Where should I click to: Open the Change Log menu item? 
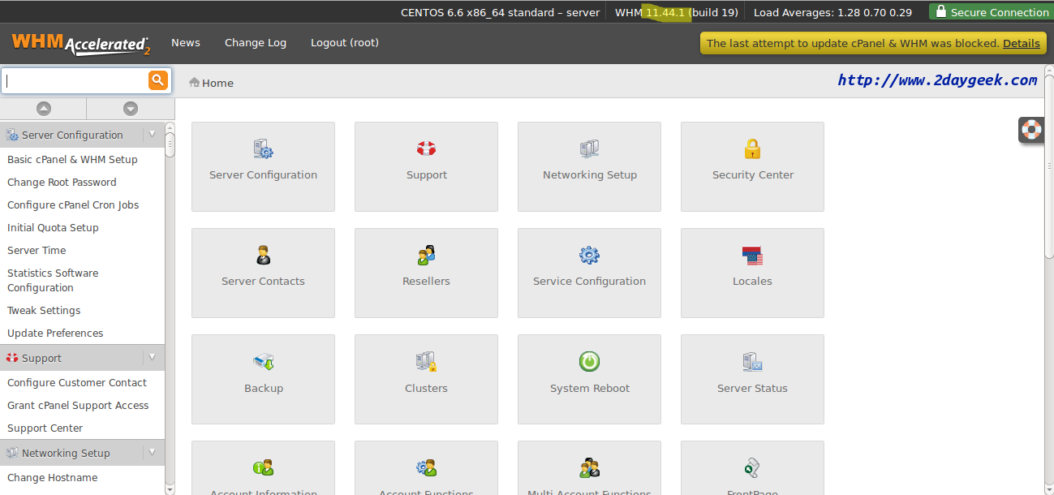pos(256,43)
